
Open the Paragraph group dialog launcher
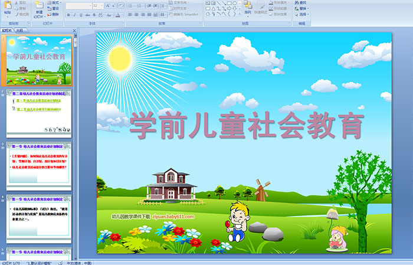(201, 24)
